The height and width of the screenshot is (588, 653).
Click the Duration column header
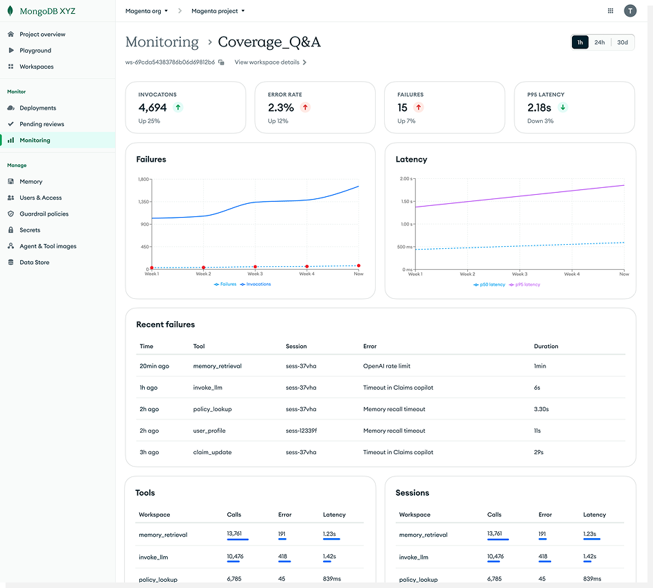[x=546, y=346]
